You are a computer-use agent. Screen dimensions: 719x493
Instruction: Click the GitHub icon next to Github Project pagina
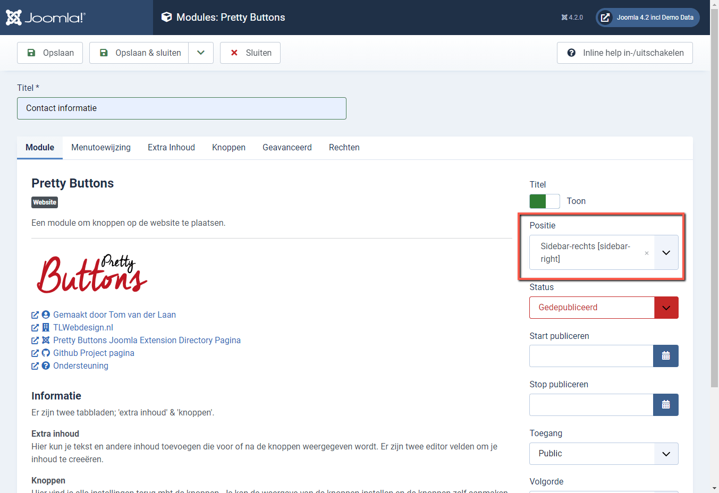pos(46,353)
